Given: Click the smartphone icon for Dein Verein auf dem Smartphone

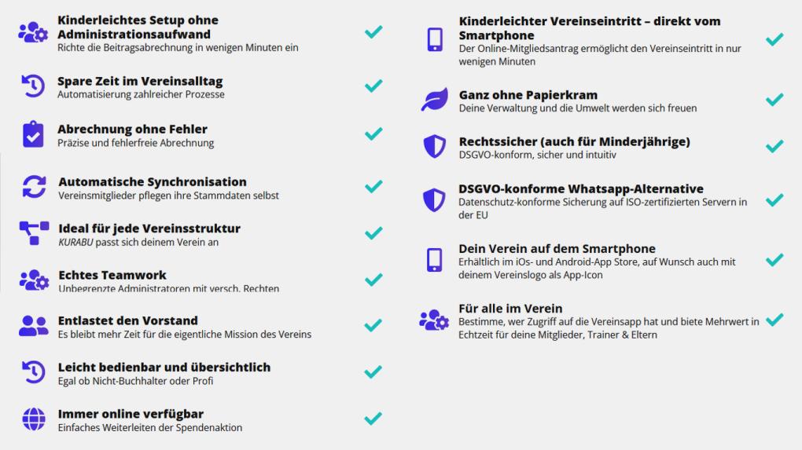Looking at the screenshot, I should [x=434, y=260].
